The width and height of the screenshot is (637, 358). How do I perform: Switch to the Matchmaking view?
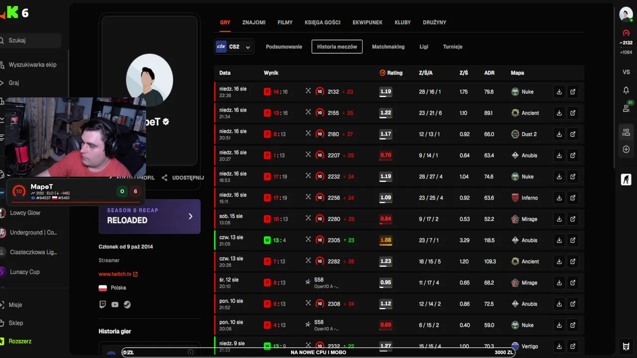(388, 47)
